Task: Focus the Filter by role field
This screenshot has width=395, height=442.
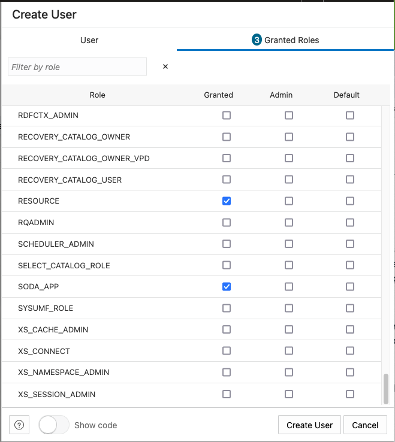Action: [77, 66]
